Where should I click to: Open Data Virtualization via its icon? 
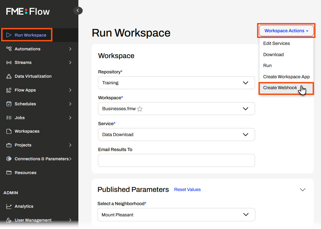[x=9, y=76]
